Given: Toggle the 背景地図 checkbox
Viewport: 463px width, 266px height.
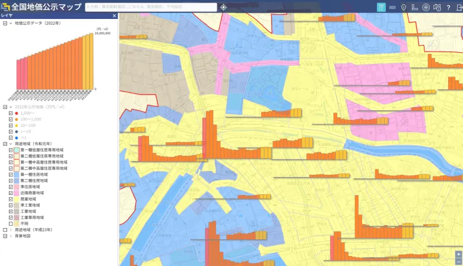Looking at the screenshot, I should pyautogui.click(x=5, y=236).
